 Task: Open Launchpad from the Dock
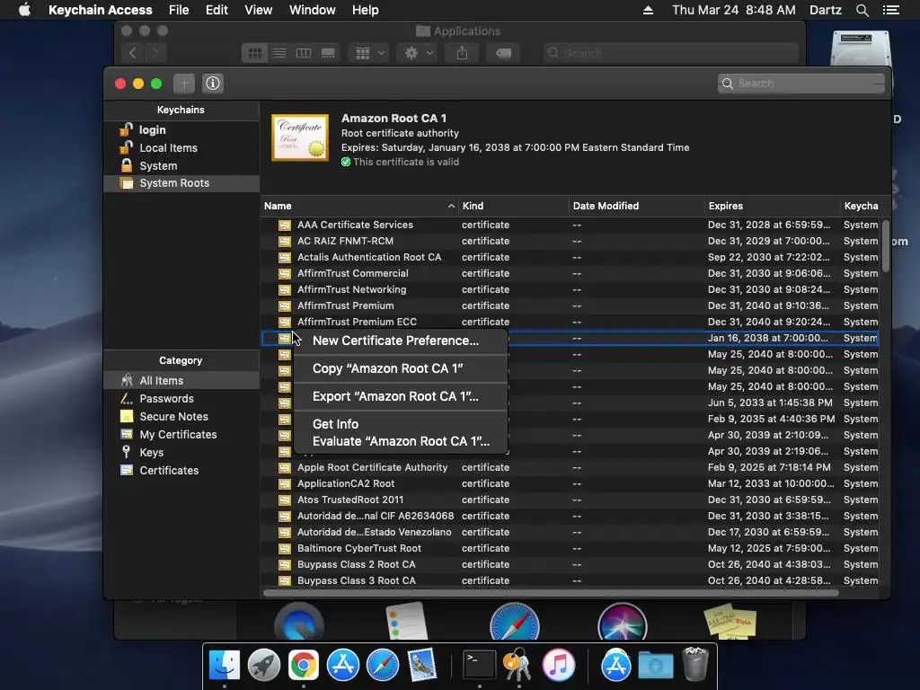[x=263, y=666]
